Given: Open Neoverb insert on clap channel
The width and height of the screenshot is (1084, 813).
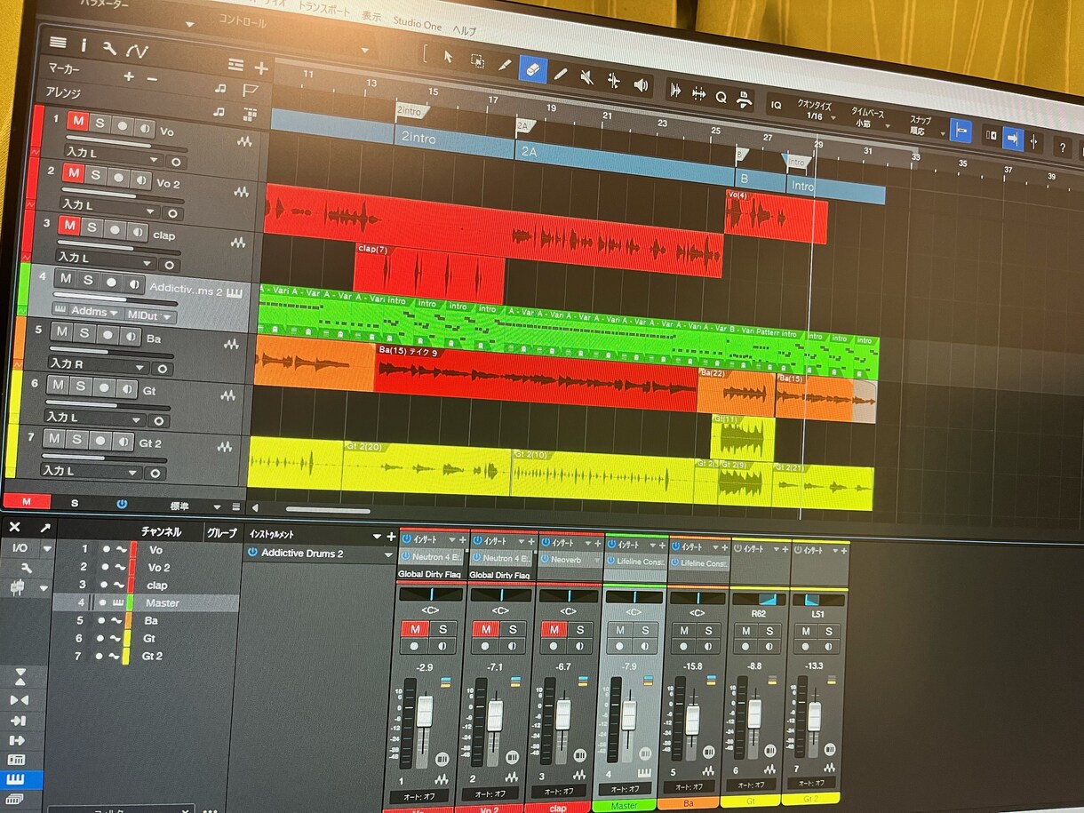Looking at the screenshot, I should point(566,561).
